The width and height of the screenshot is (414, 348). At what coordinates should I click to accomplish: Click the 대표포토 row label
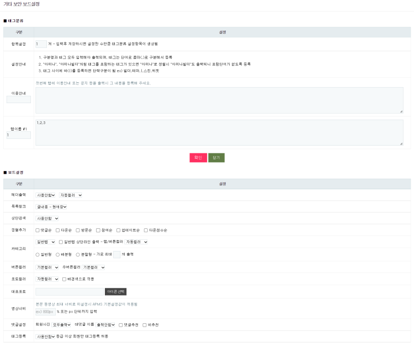point(18,292)
